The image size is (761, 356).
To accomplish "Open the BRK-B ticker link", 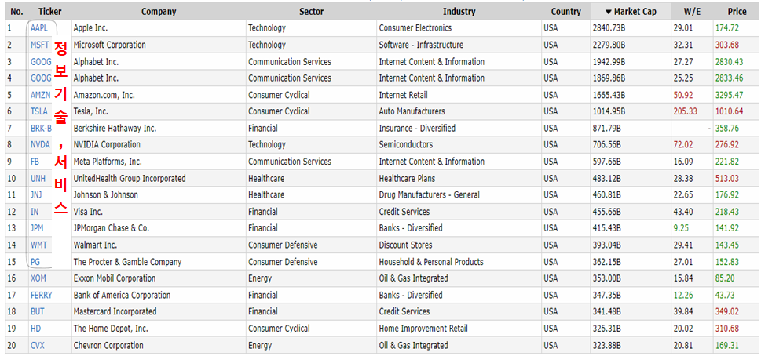I will point(41,128).
